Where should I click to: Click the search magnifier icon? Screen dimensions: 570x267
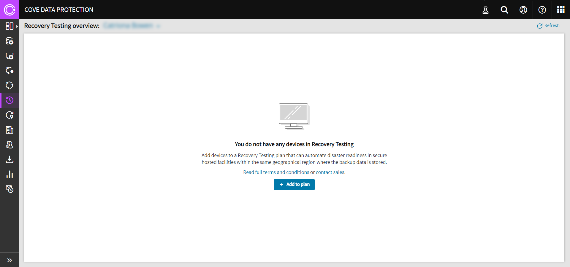coord(504,10)
